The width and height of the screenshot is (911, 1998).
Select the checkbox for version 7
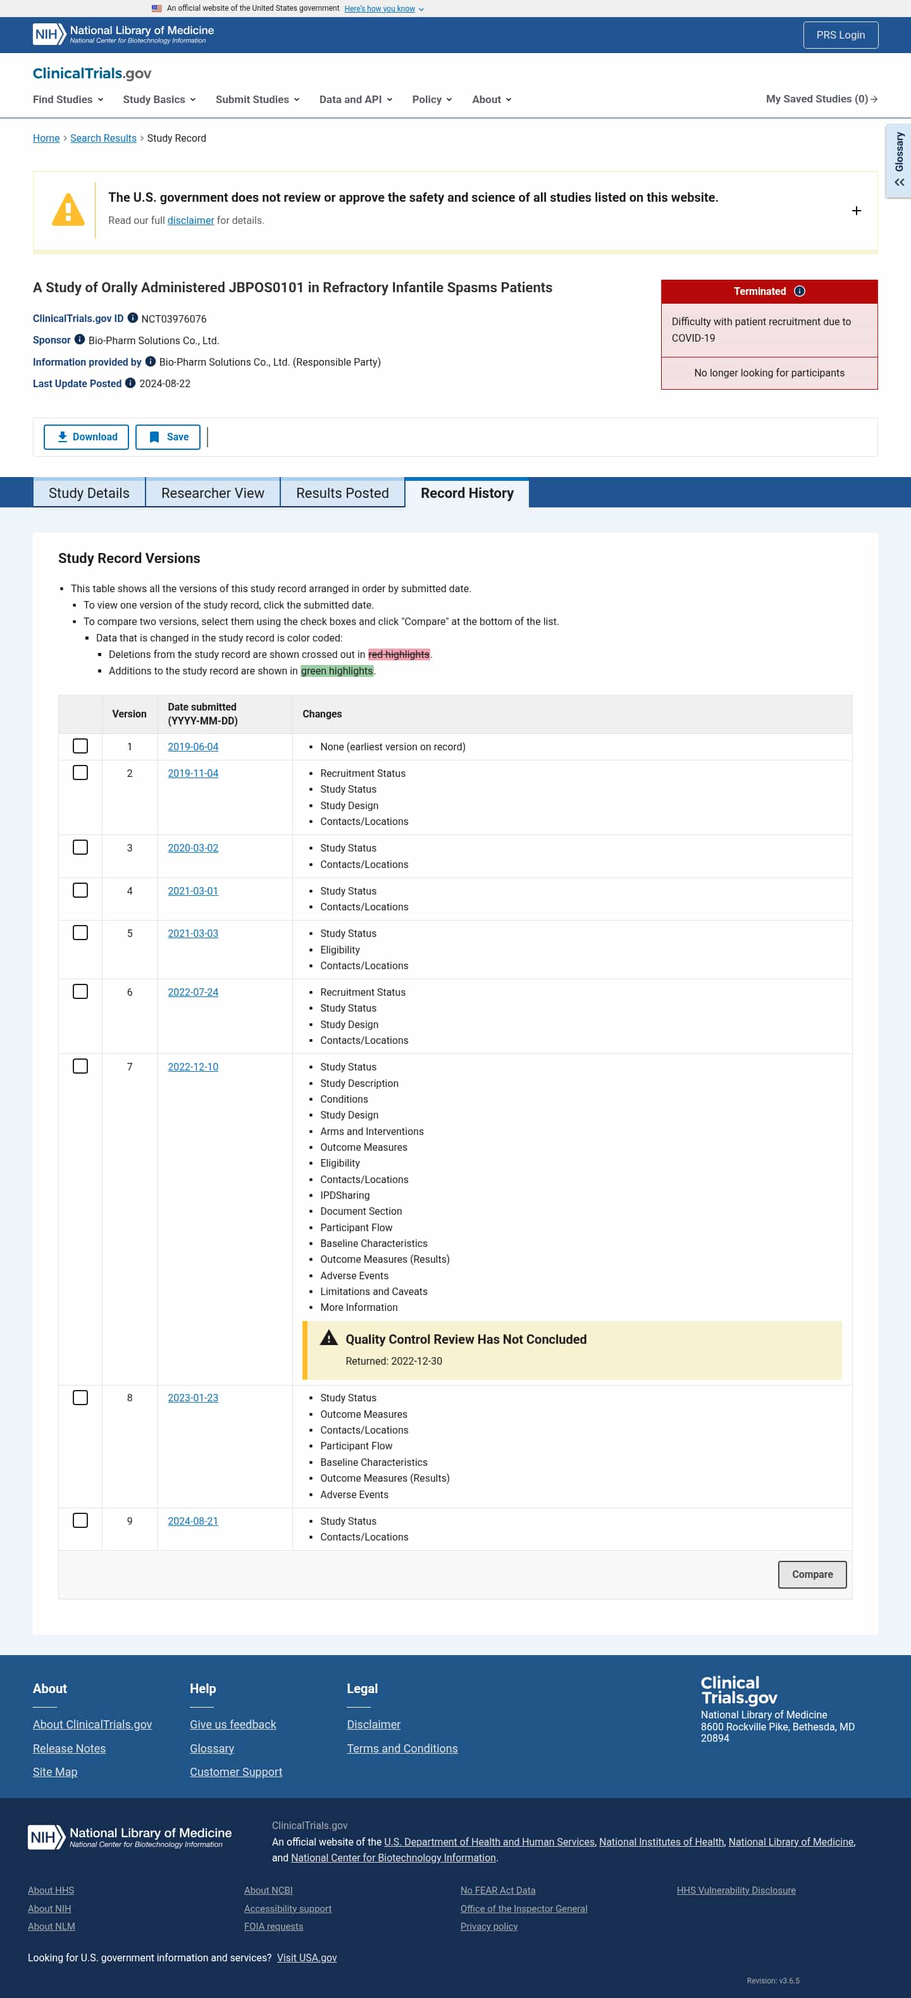click(80, 1067)
